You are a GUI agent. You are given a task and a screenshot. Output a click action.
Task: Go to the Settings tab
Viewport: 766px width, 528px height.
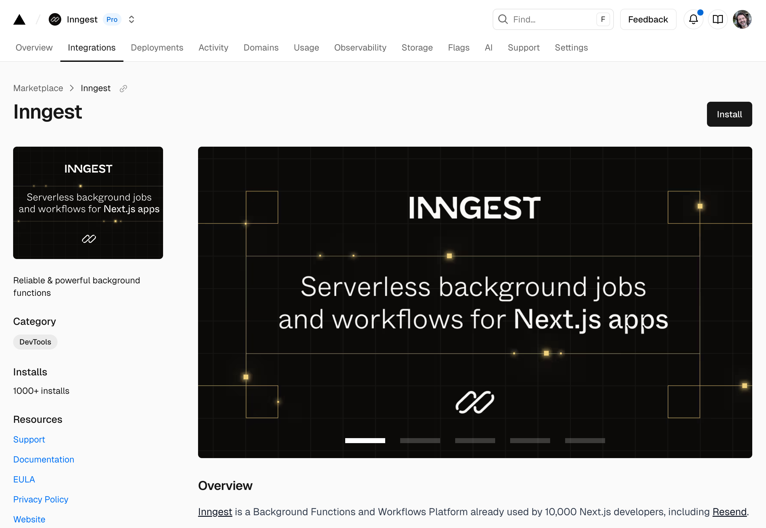point(571,48)
